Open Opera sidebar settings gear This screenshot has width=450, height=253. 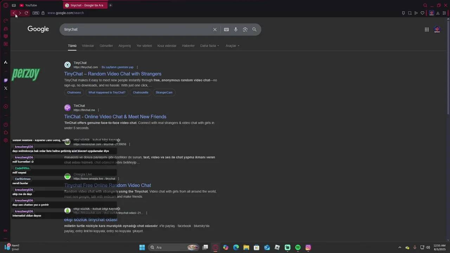pos(6,140)
